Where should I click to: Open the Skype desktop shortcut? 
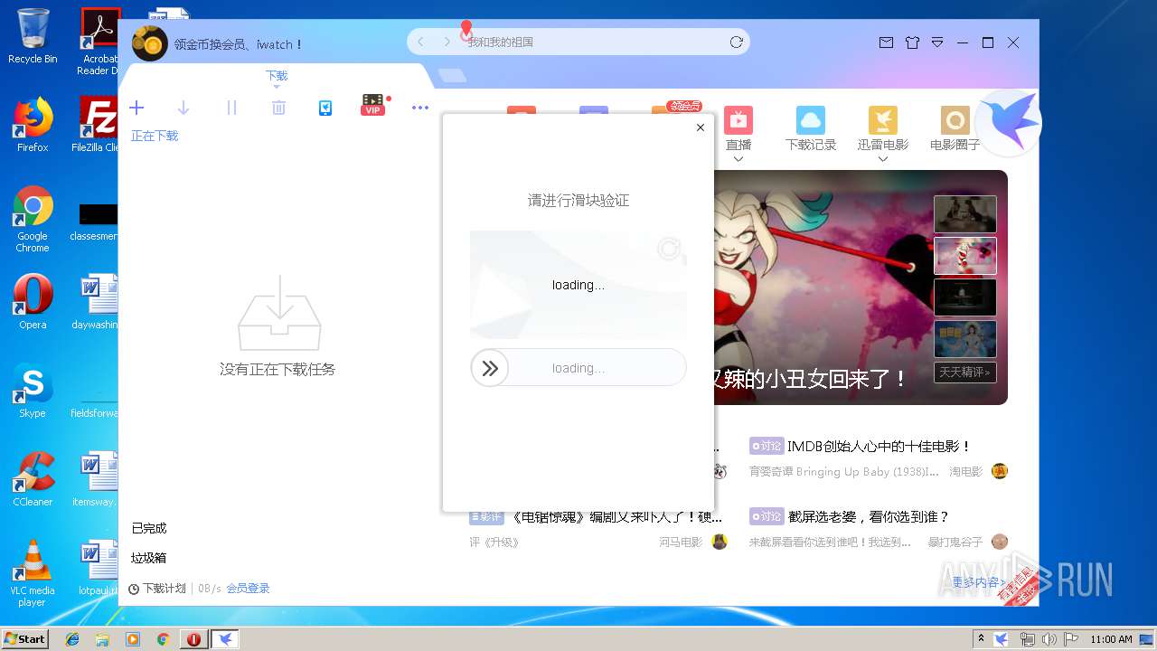pos(33,391)
